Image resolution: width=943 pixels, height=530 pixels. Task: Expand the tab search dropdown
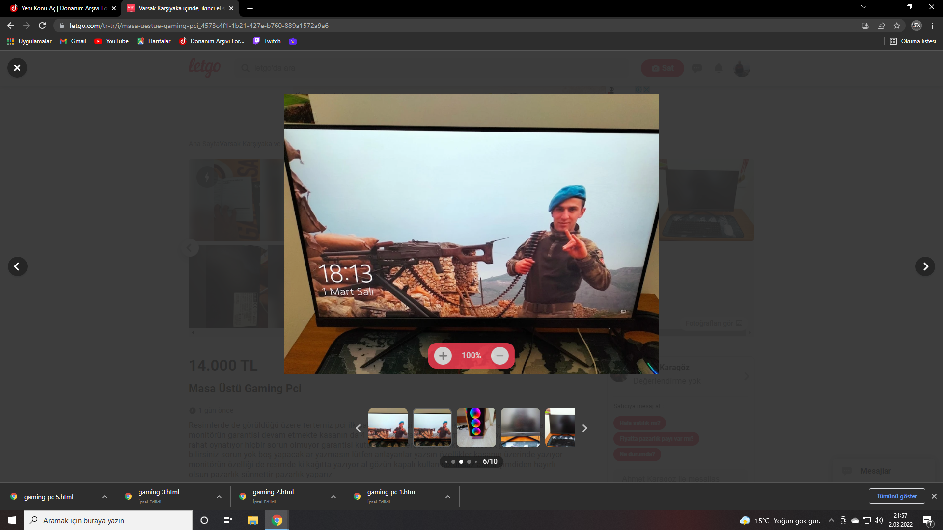(864, 7)
